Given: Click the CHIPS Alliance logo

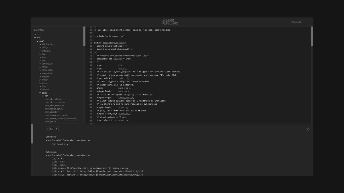Looking at the screenshot, I should [x=170, y=22].
